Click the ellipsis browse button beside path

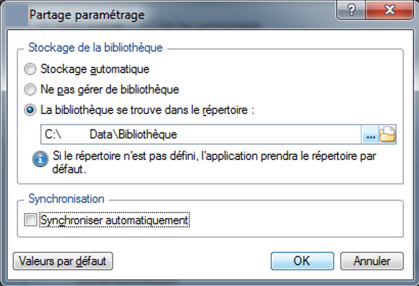(x=370, y=134)
